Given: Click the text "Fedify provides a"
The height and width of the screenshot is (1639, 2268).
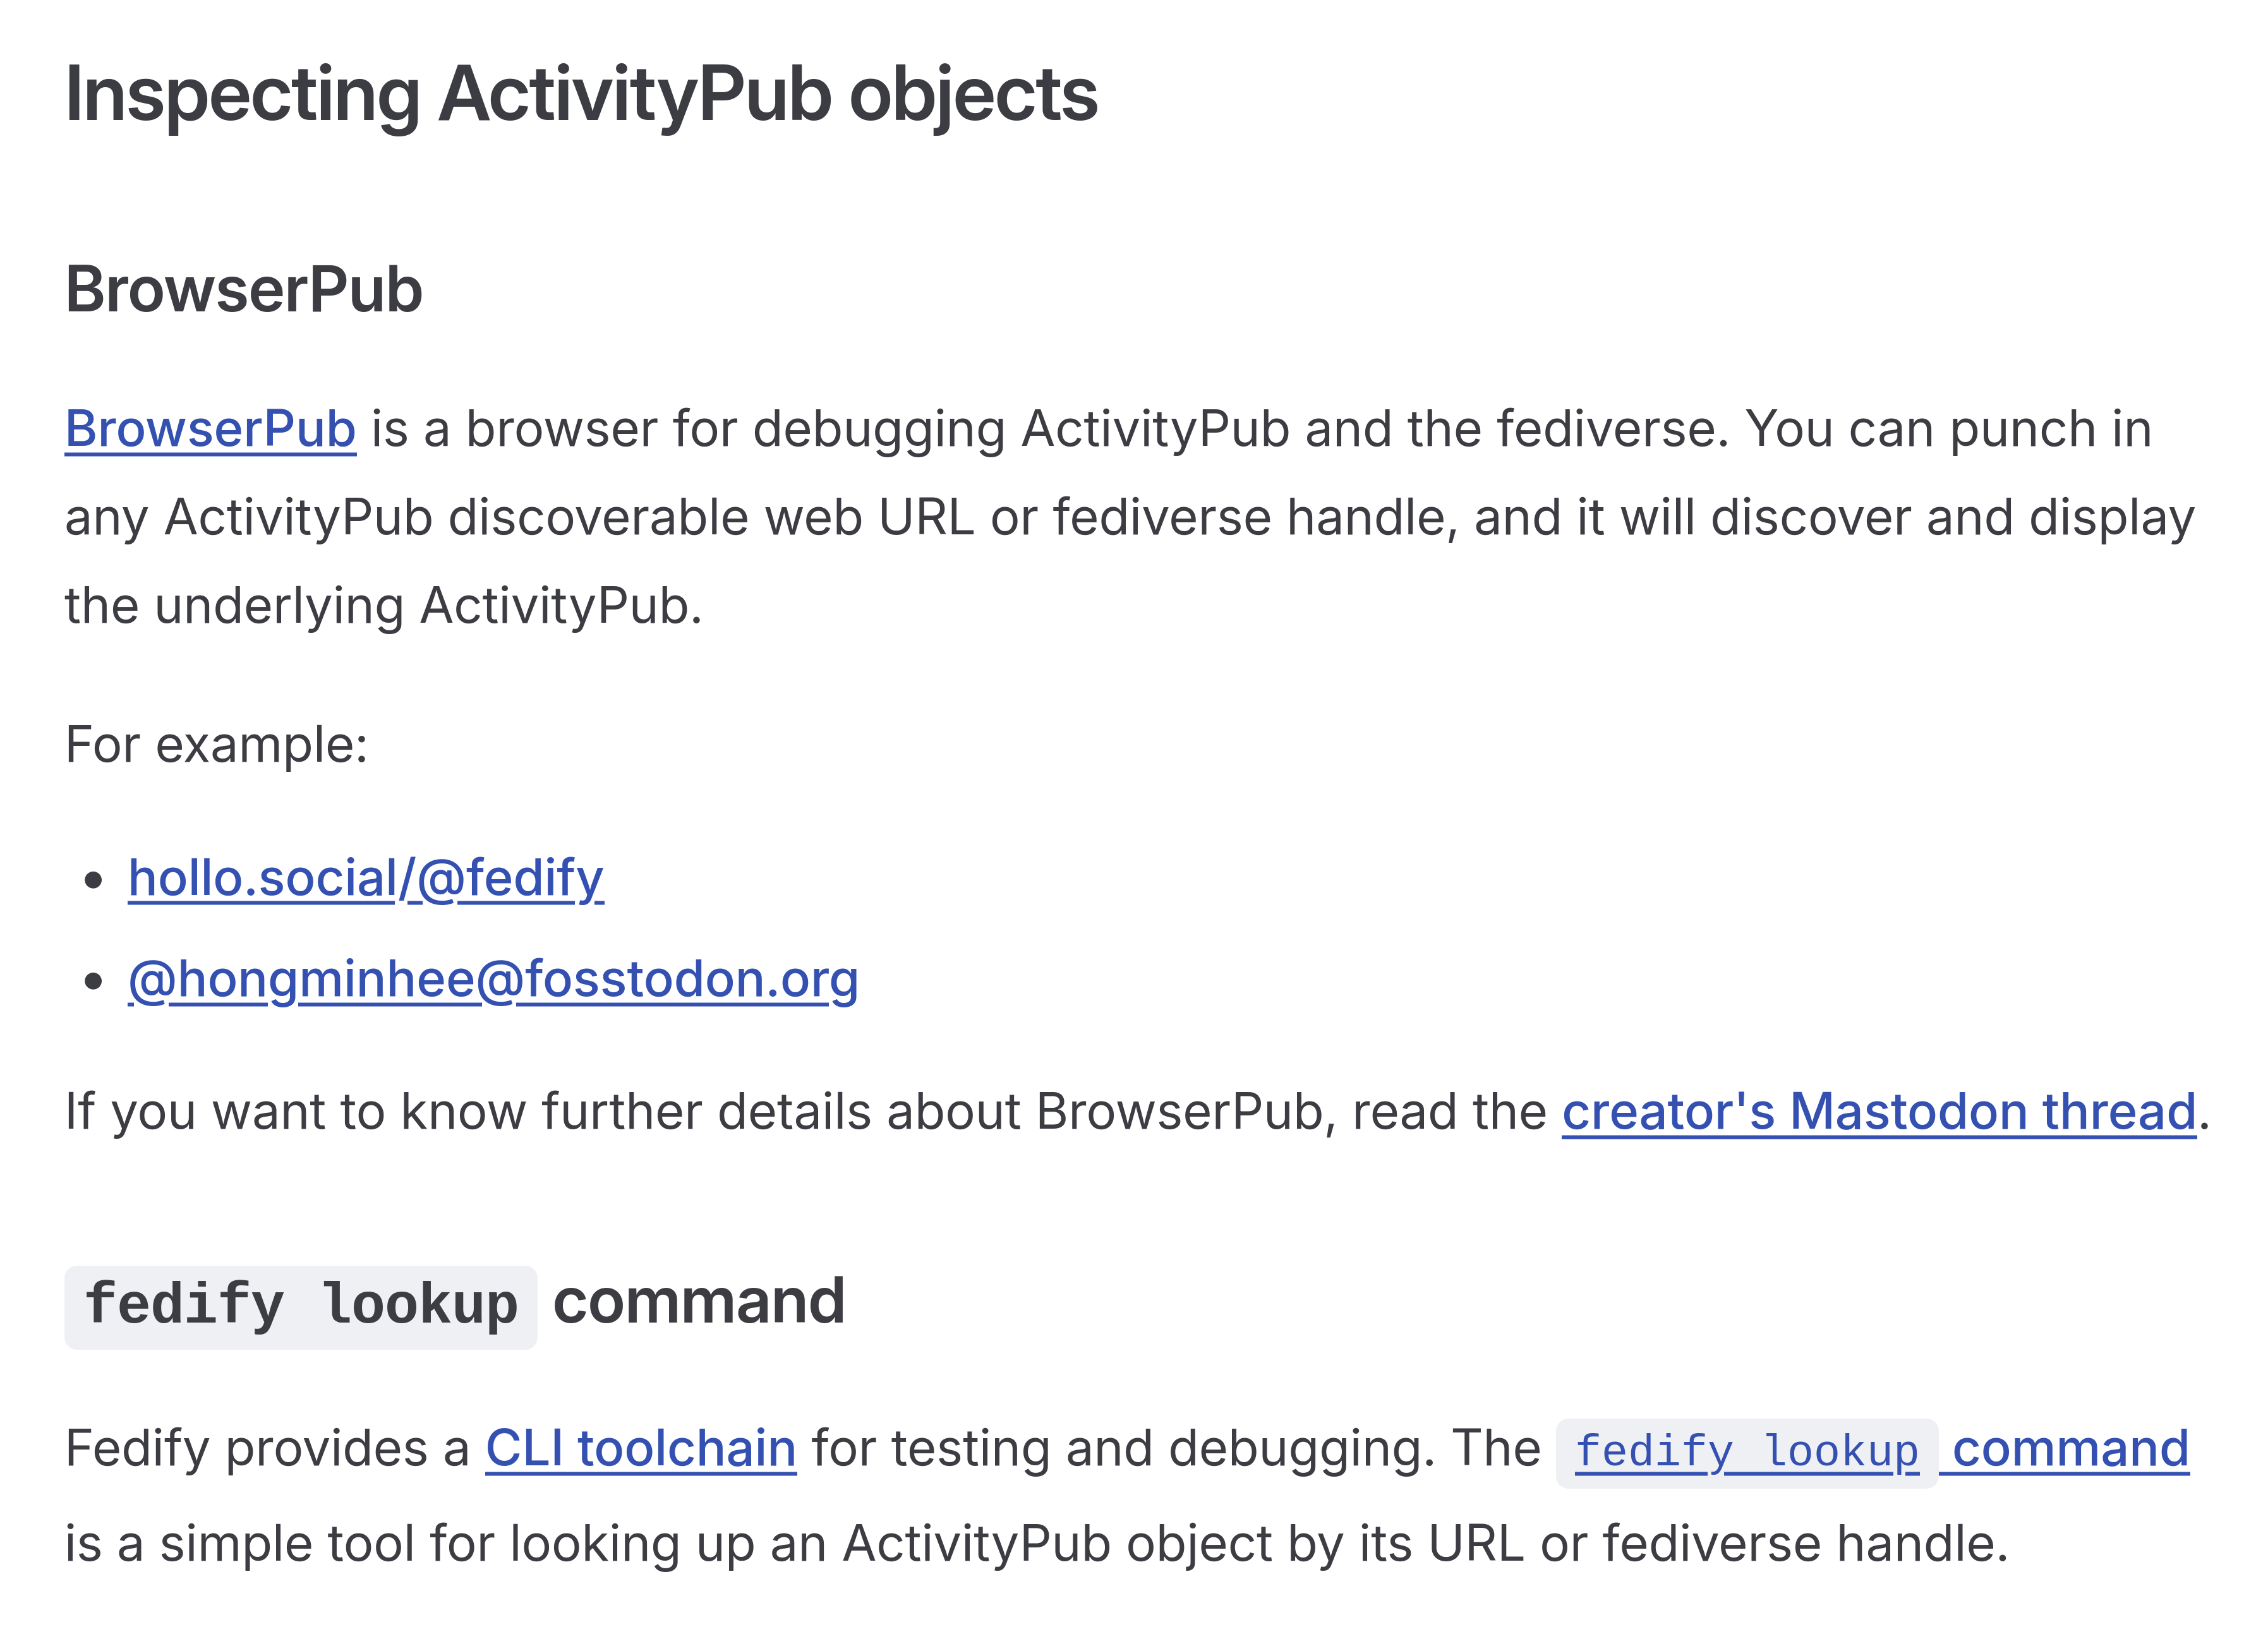Looking at the screenshot, I should tap(267, 1449).
